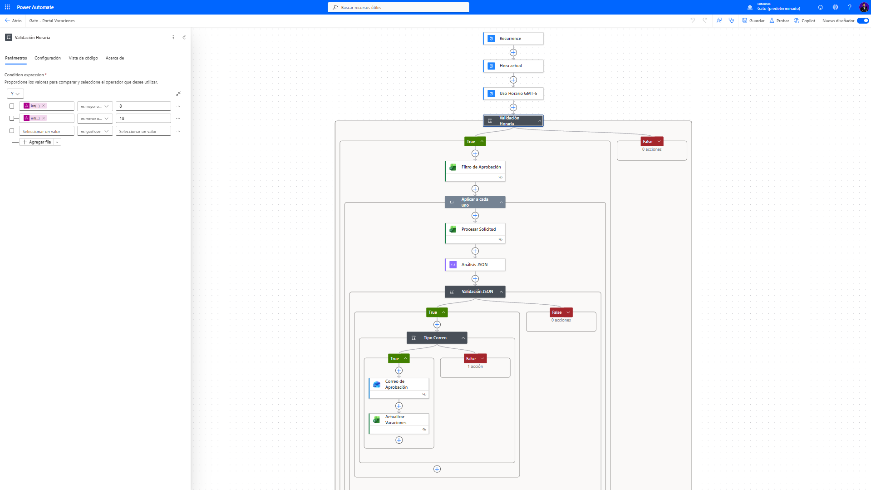Open the Entornos environment selector
Screen dimensions: 871x490
(774, 7)
